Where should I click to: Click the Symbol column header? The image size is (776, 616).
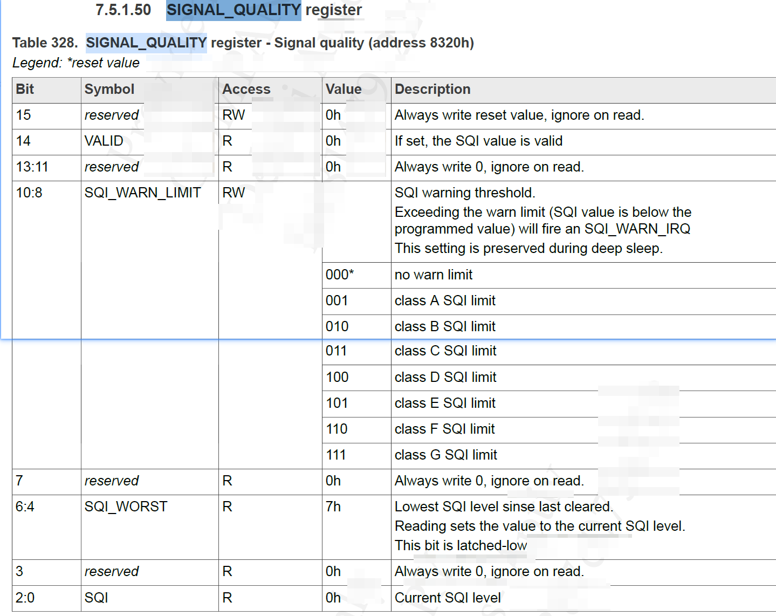pos(109,89)
